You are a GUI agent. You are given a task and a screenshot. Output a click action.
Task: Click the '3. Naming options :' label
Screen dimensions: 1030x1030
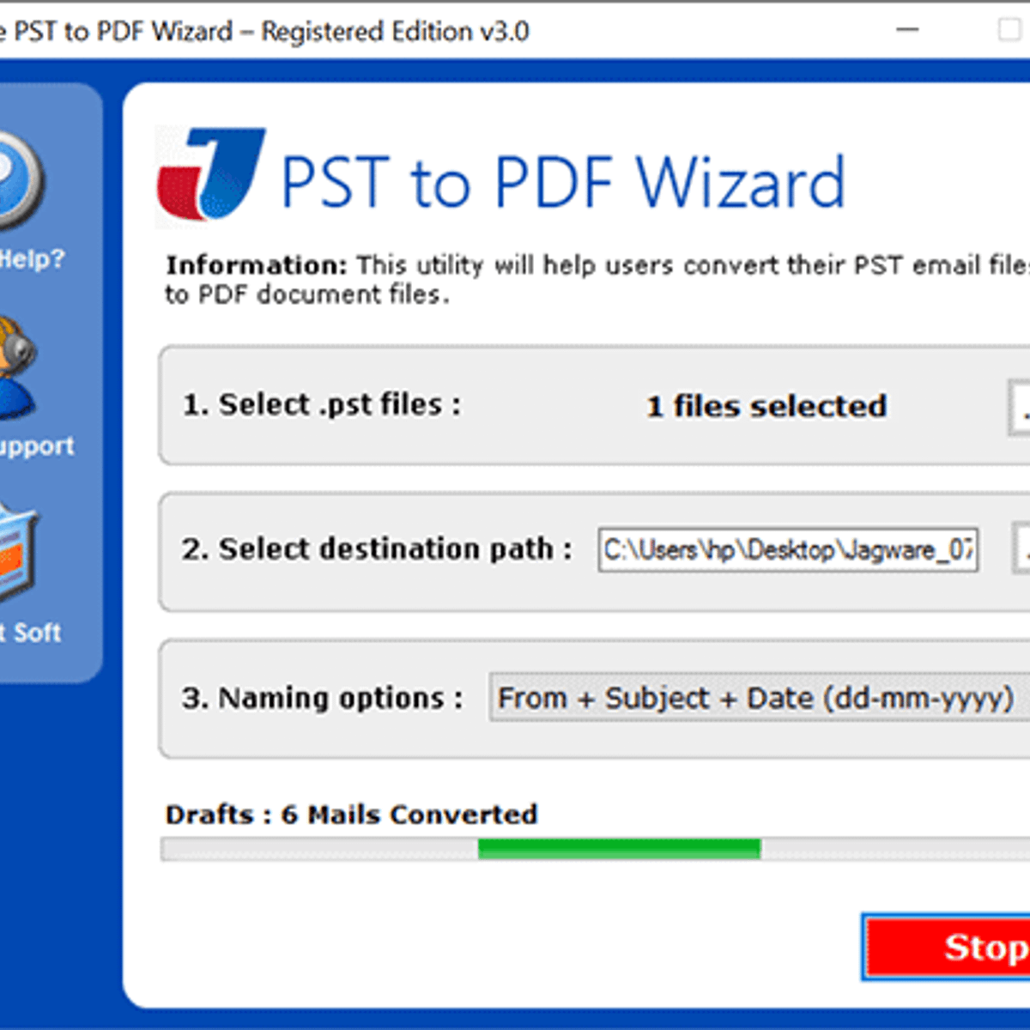click(x=322, y=698)
